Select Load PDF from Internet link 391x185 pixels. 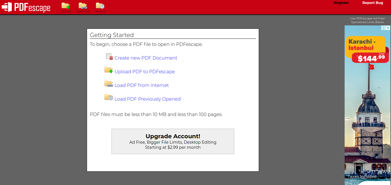142,85
